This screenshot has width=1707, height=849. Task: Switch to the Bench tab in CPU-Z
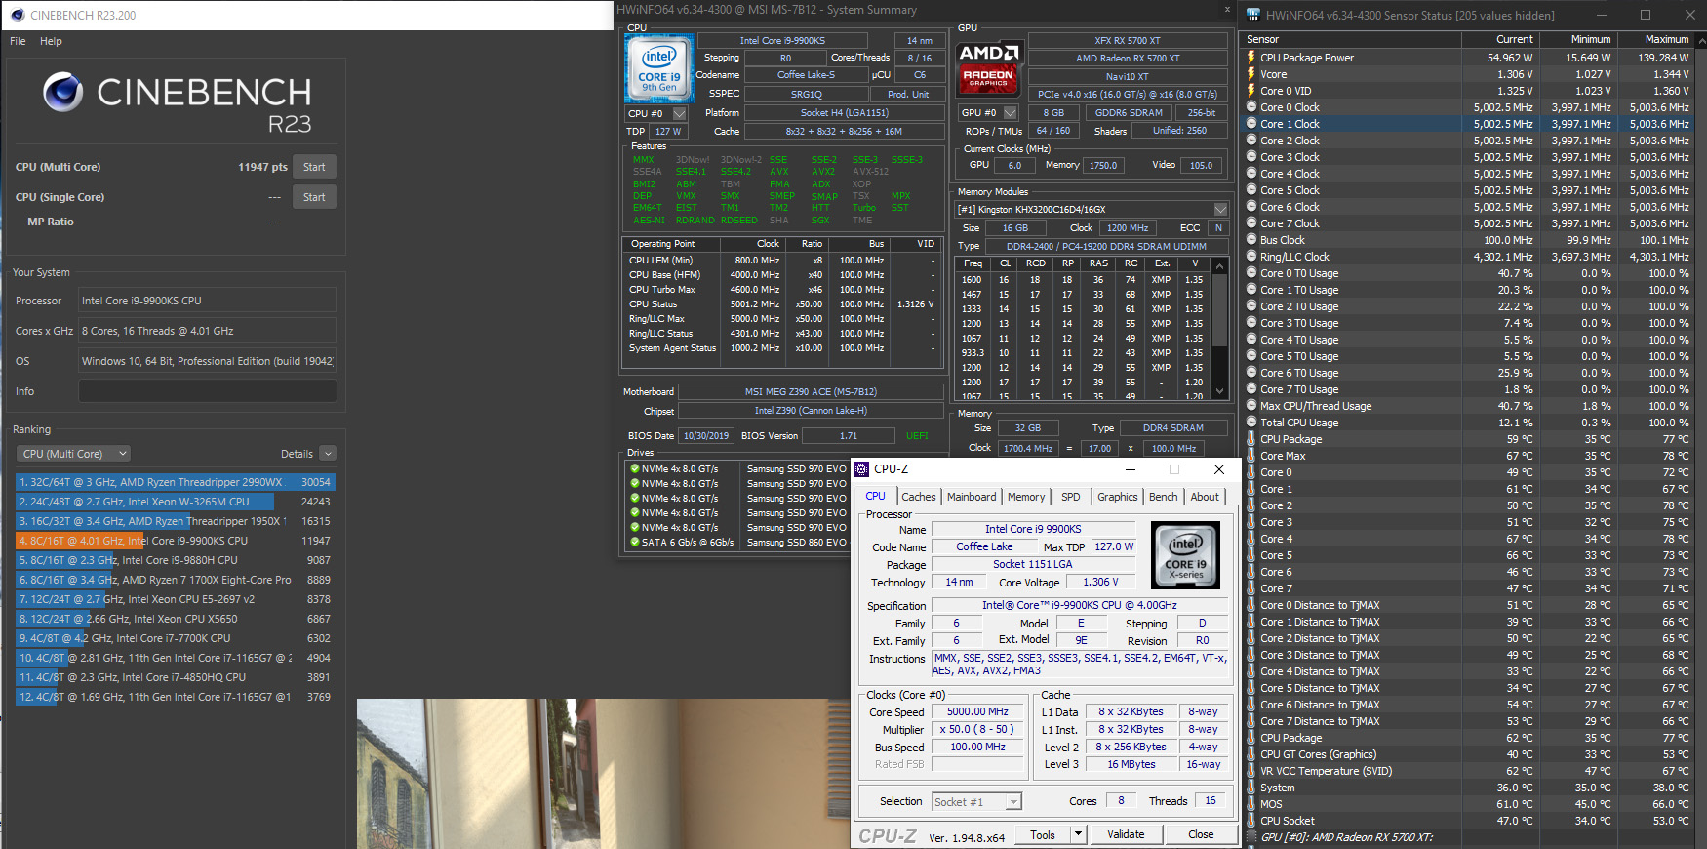1163,497
